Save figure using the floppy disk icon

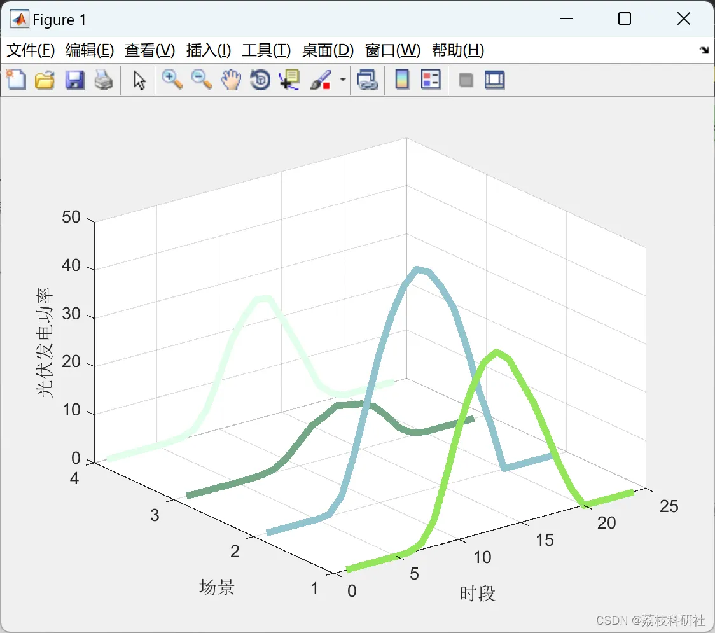[x=74, y=80]
